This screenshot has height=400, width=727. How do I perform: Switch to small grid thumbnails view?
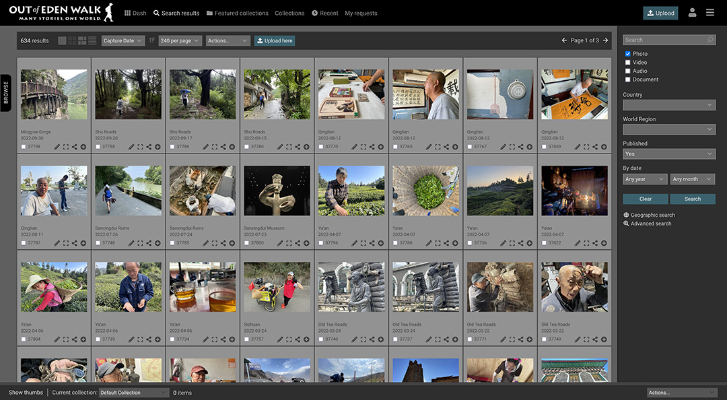(x=72, y=41)
